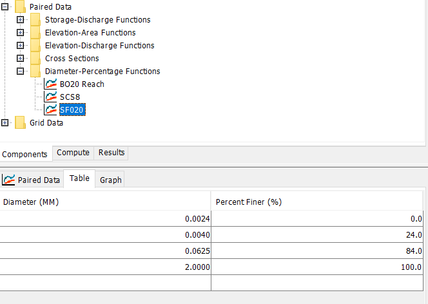Screen dimensions: 428x304
Task: Click the Cross Sections folder icon
Action: (x=35, y=59)
